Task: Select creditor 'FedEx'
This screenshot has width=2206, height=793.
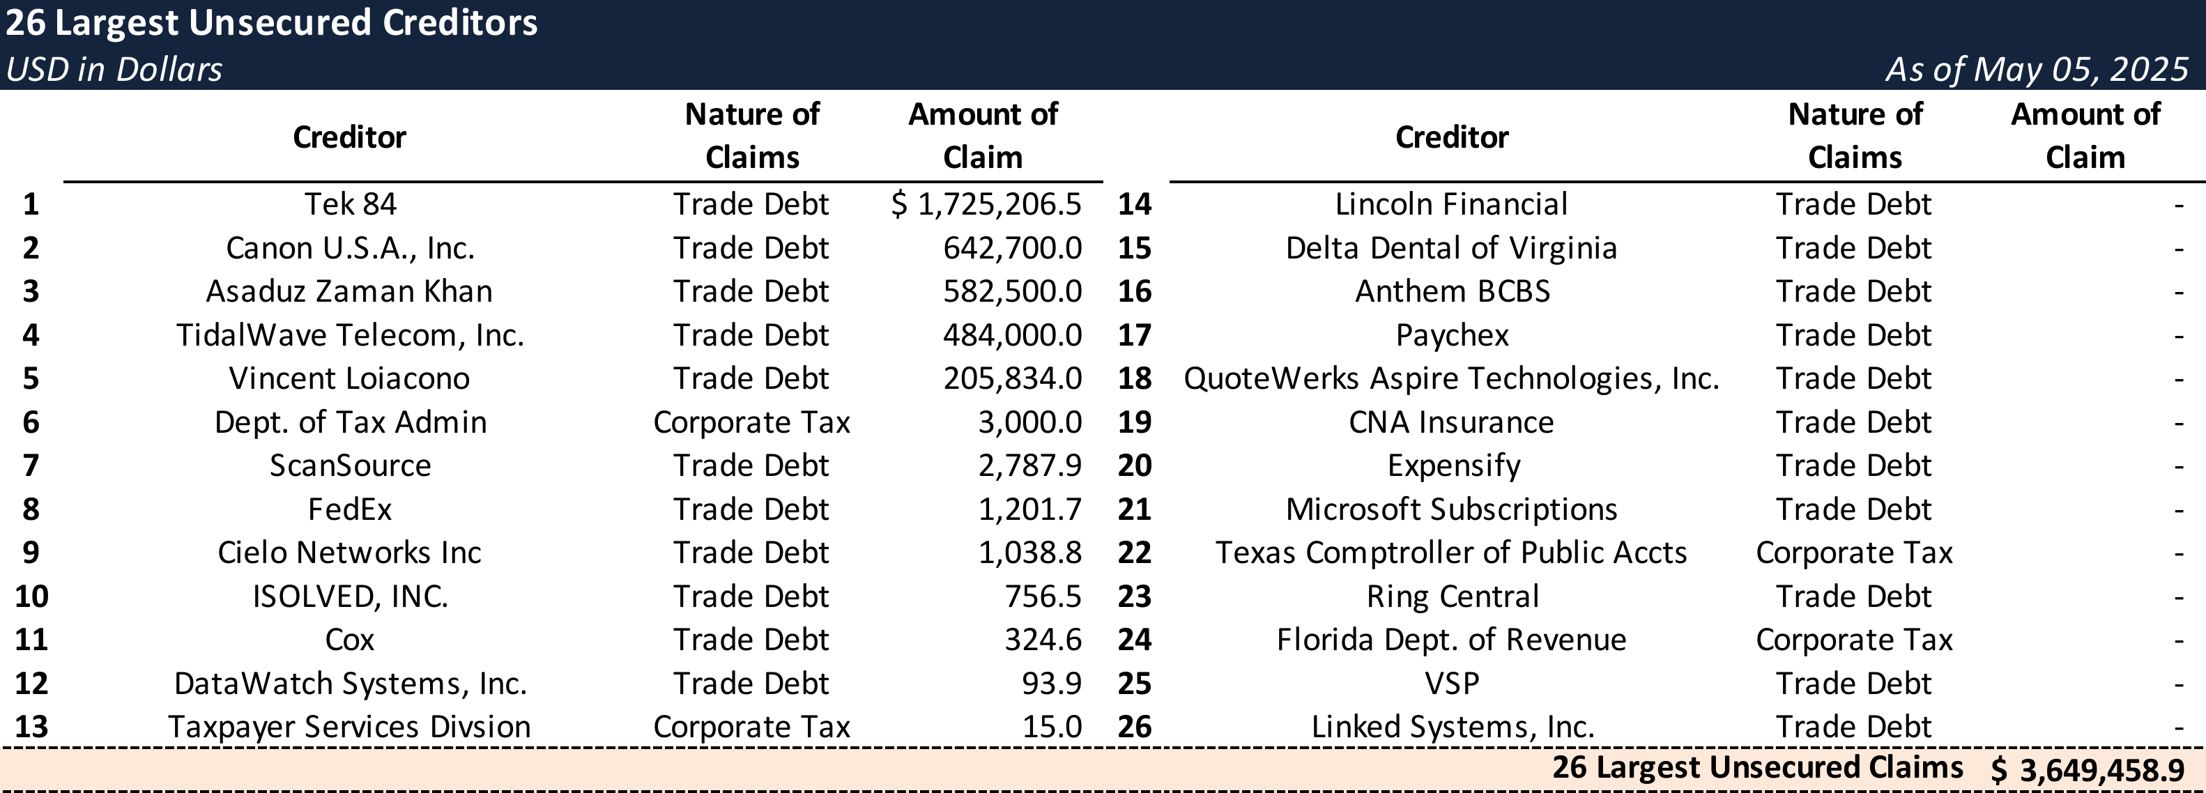Action: click(351, 509)
